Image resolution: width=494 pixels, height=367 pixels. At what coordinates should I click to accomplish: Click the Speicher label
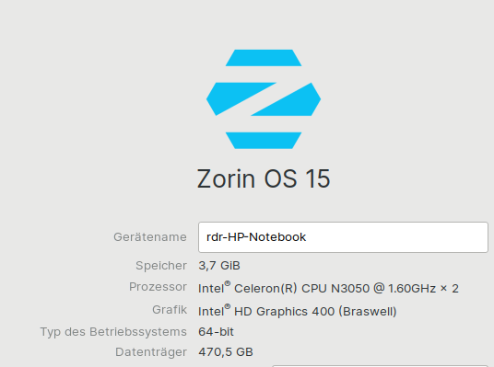tap(161, 266)
